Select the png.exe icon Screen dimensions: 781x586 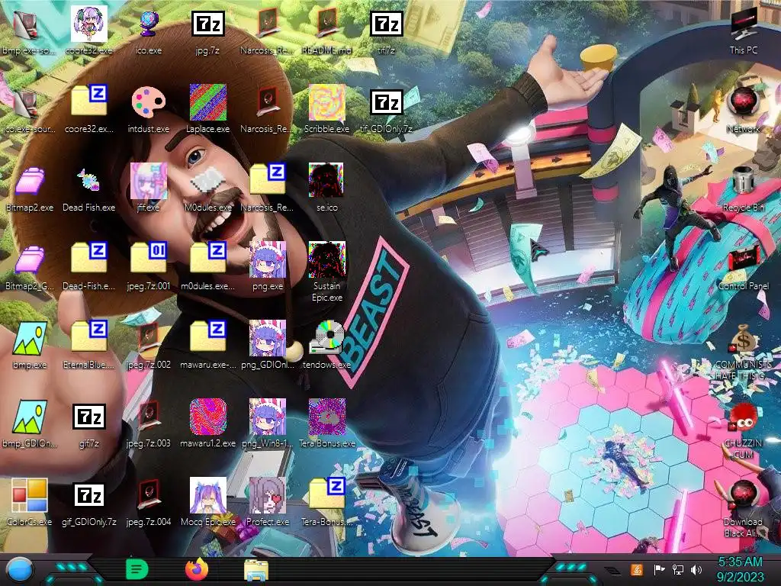[268, 259]
